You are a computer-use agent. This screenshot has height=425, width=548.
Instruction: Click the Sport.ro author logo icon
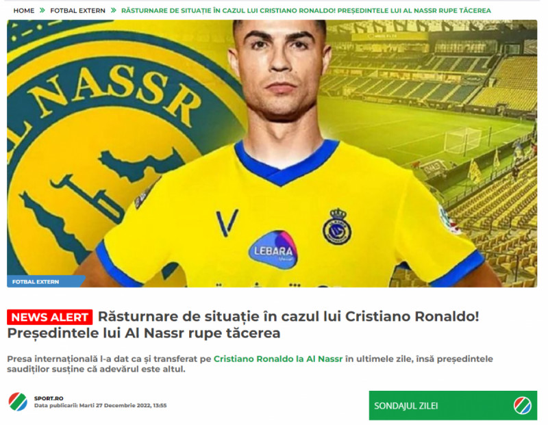(18, 402)
